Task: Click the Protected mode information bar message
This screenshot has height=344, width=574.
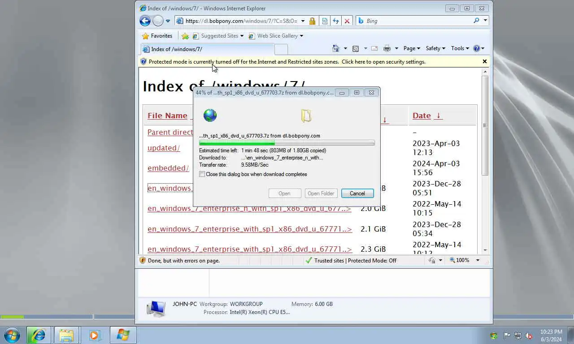Action: coord(287,62)
